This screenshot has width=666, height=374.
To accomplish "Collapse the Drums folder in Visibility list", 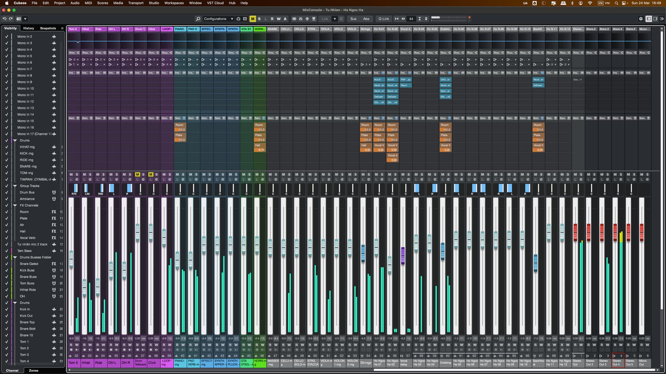I will (x=15, y=140).
